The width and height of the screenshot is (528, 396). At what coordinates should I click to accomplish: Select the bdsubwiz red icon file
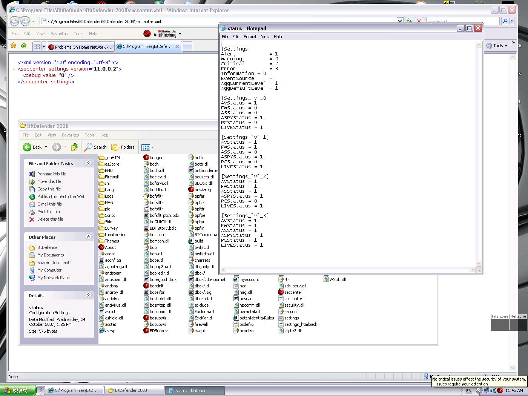point(146,318)
